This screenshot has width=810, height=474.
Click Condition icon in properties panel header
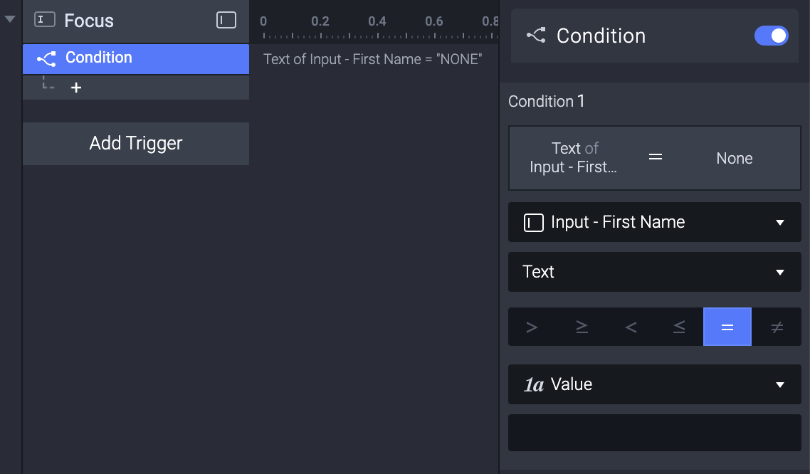536,35
